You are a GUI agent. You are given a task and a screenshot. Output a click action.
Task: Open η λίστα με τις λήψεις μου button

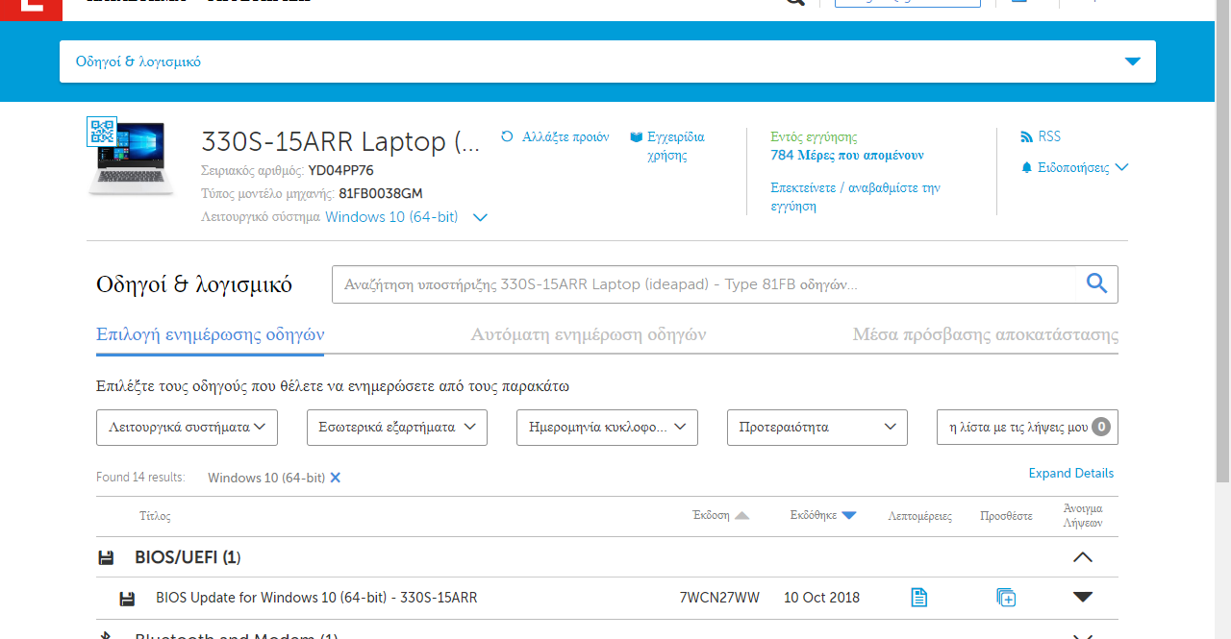pyautogui.click(x=1027, y=428)
